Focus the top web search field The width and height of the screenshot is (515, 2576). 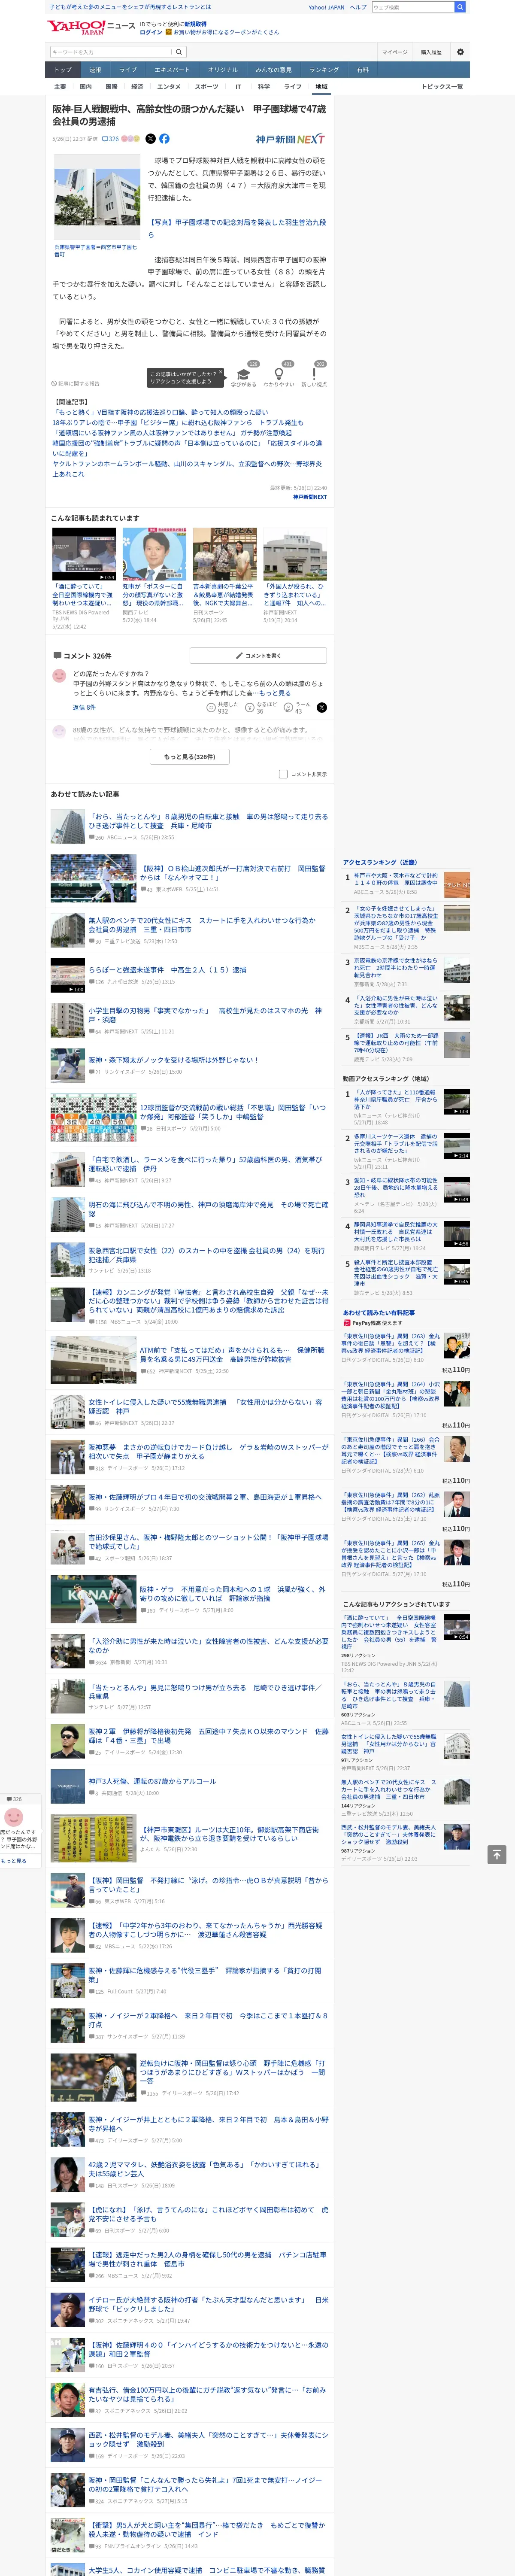click(x=413, y=7)
